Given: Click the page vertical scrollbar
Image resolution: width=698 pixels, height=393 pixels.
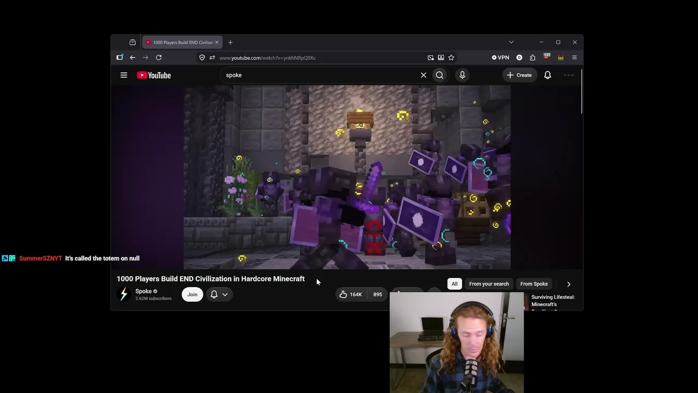Looking at the screenshot, I should click(581, 92).
